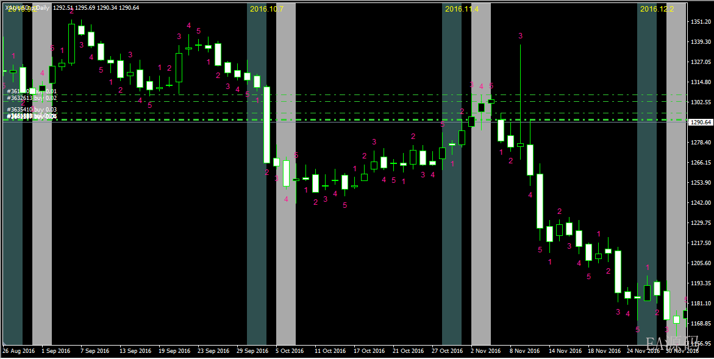
Task: Click price level 1339.30 on axis
Action: pos(701,42)
